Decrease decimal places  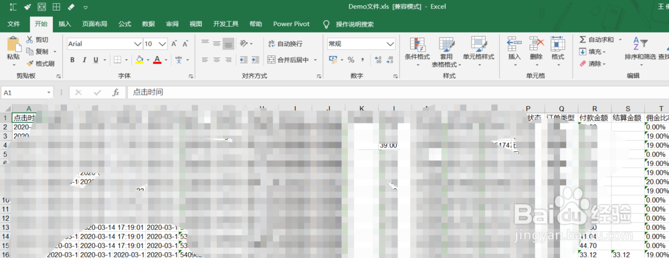pyautogui.click(x=389, y=60)
